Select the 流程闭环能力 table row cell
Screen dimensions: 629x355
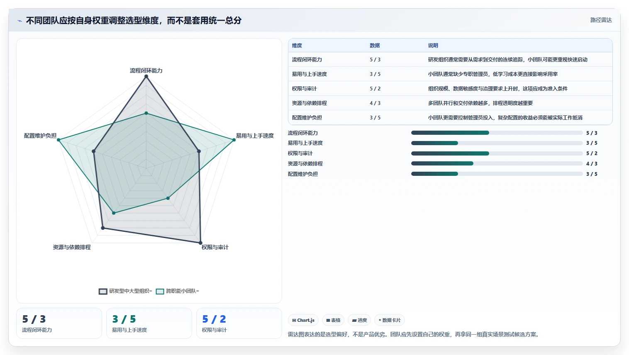click(x=307, y=60)
